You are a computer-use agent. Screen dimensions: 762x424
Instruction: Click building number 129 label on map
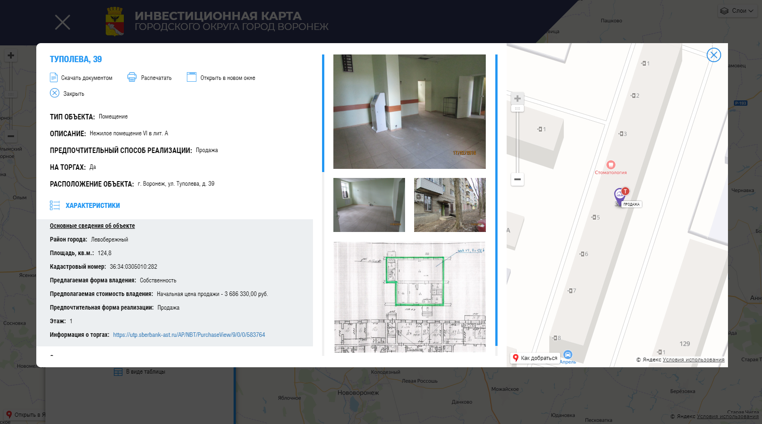pos(684,344)
